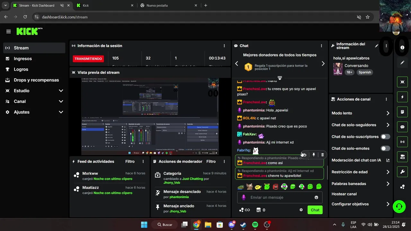Open Configurar objetivos settings

pos(361,204)
